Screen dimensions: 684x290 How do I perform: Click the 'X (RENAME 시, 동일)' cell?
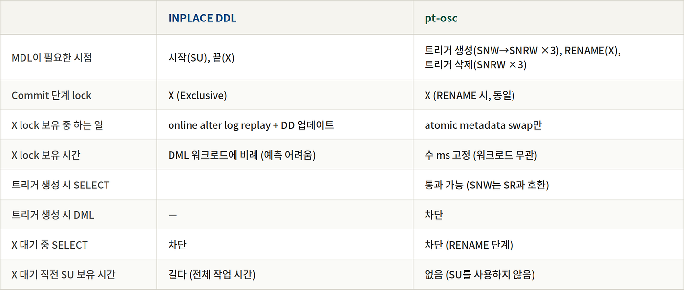pyautogui.click(x=470, y=95)
